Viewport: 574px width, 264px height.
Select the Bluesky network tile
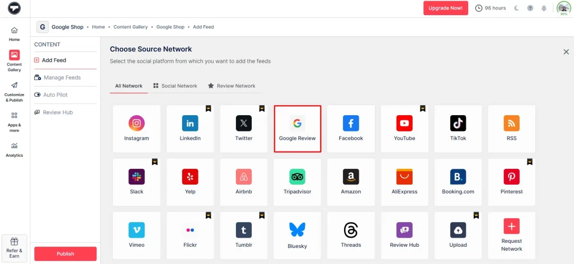[x=297, y=235]
